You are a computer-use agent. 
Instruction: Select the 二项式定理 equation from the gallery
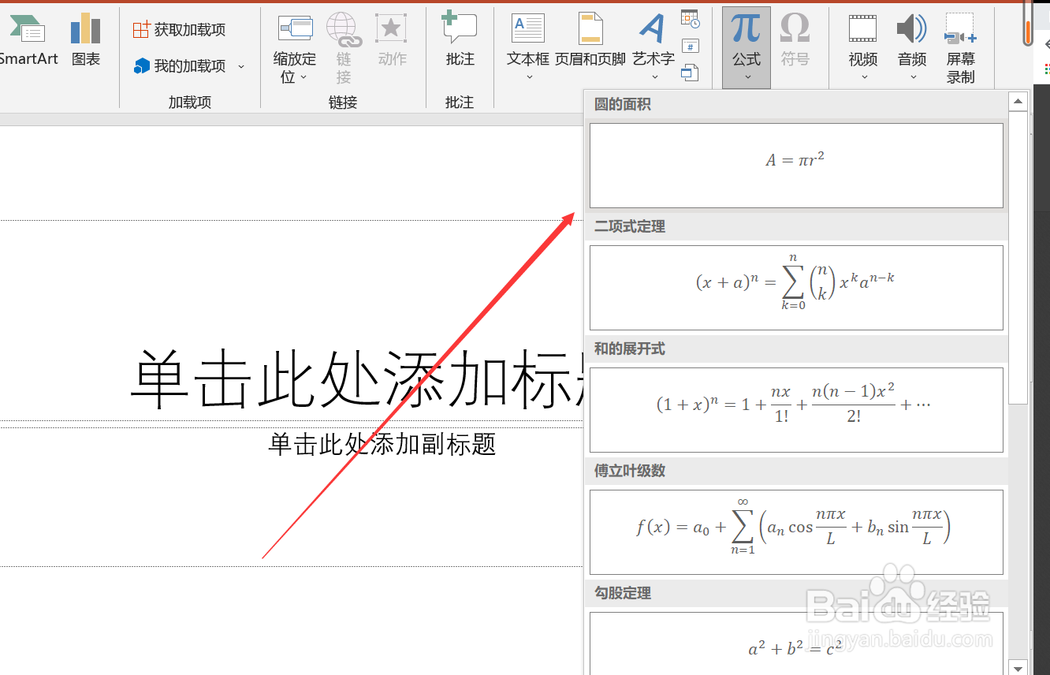pos(796,287)
